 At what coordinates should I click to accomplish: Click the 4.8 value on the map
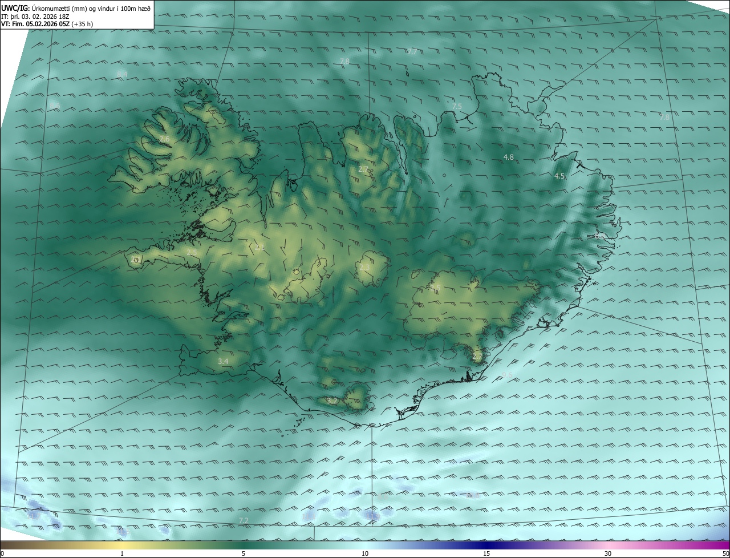[x=509, y=157]
